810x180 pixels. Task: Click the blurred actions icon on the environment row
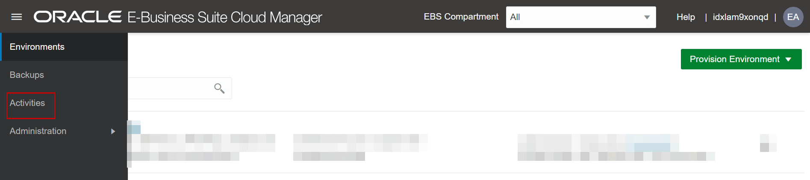click(x=768, y=143)
